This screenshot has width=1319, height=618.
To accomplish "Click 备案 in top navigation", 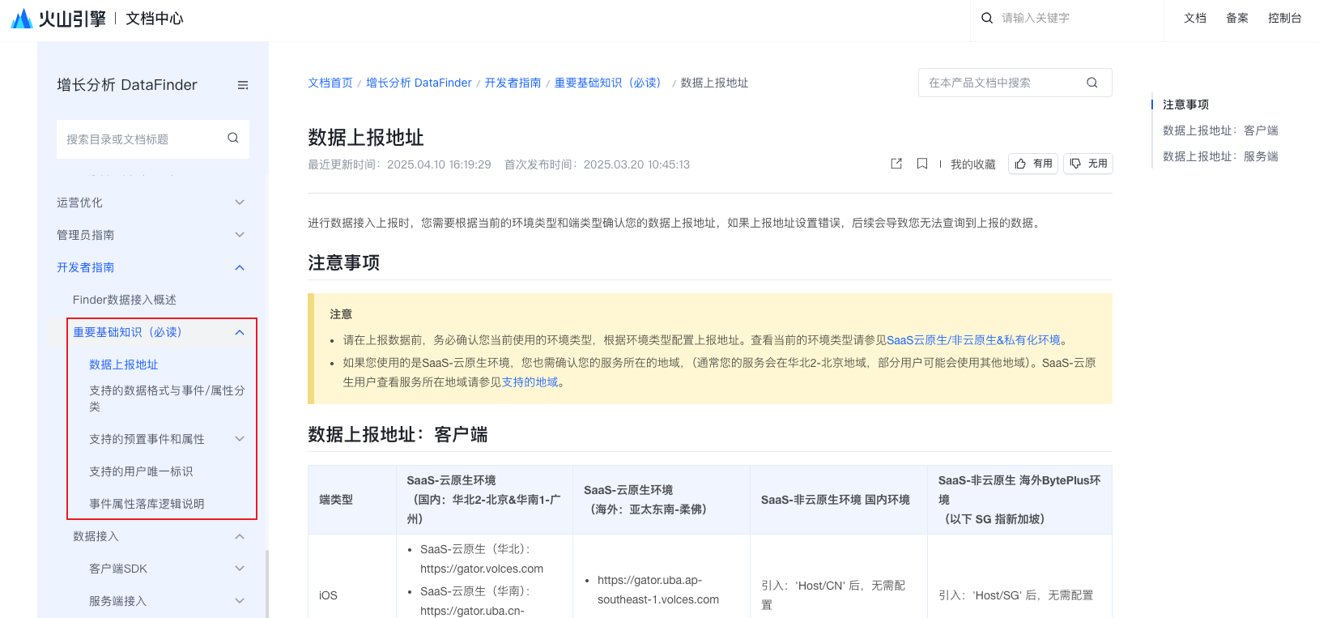I will (x=1237, y=18).
